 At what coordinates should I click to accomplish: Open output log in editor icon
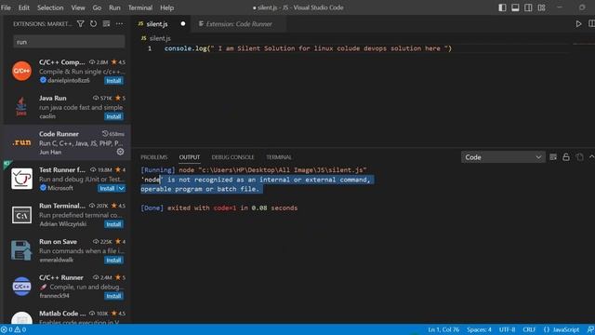coord(579,157)
